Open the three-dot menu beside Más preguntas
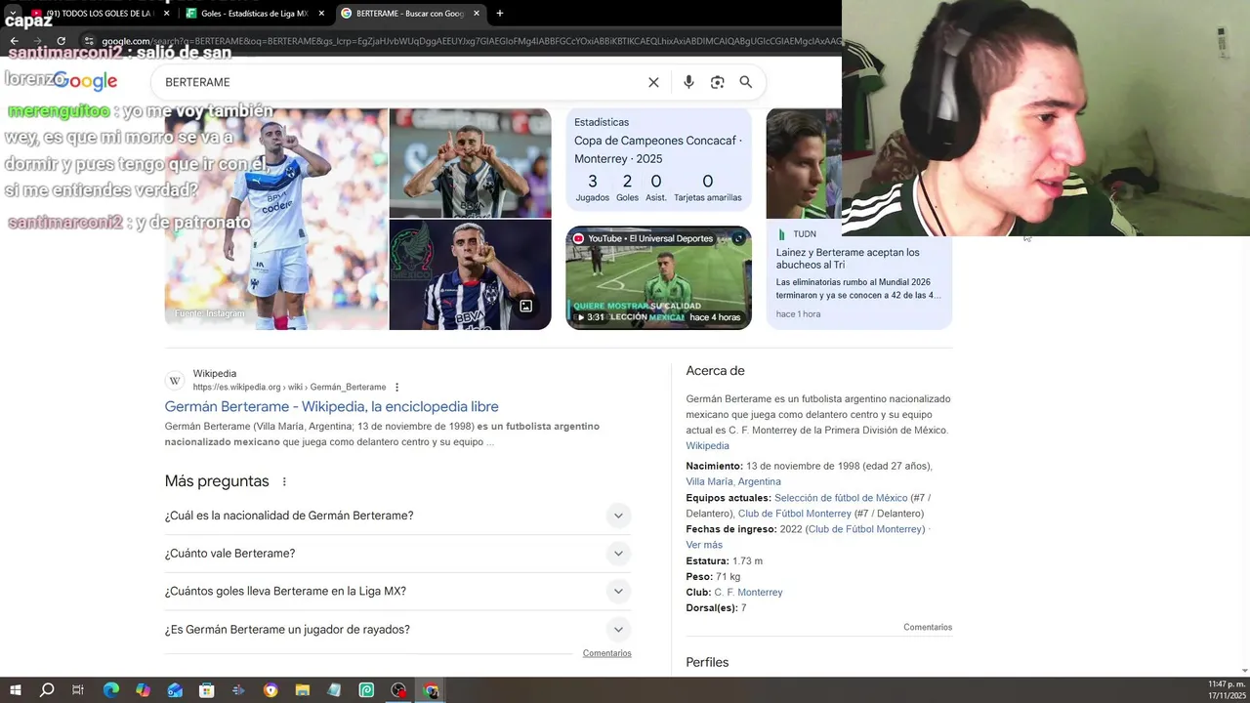1250x703 pixels. [x=284, y=481]
